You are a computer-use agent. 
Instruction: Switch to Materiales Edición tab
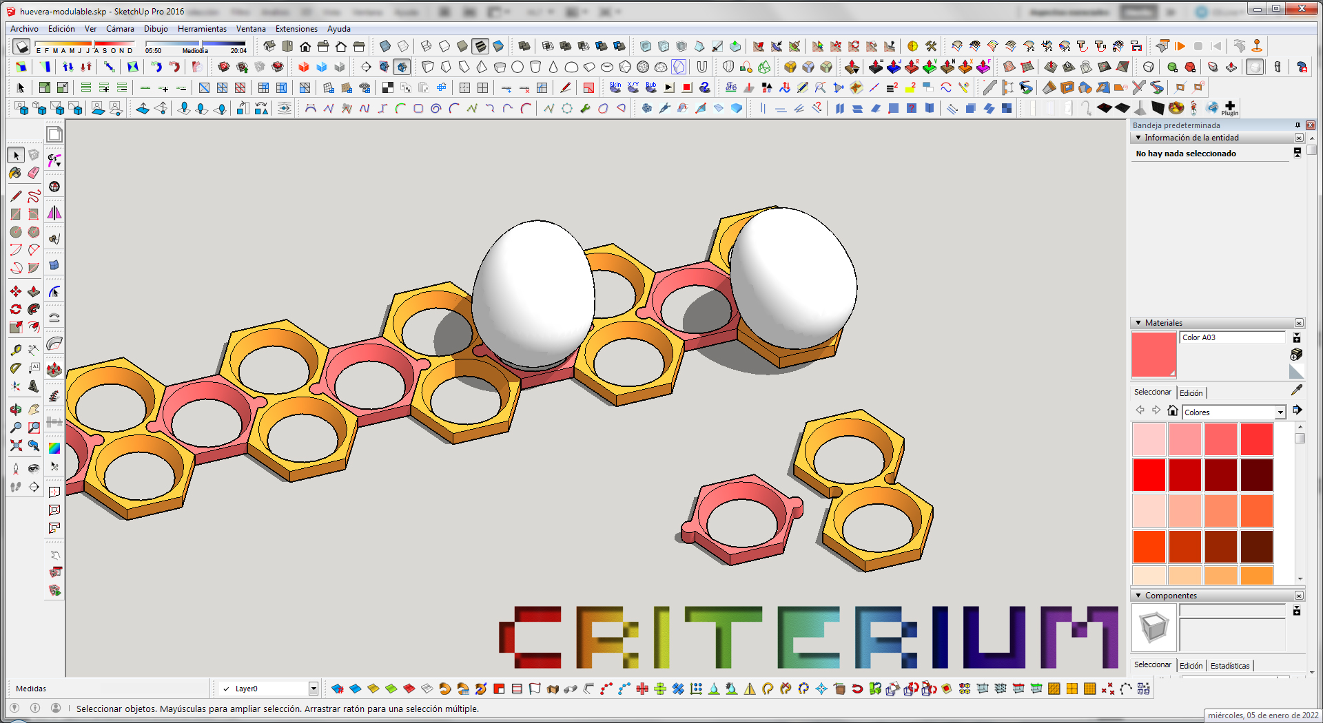click(1191, 392)
